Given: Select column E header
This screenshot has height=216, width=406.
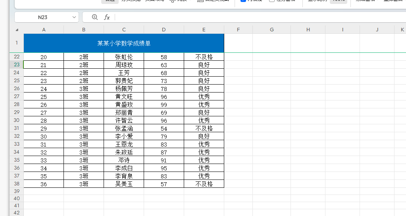Looking at the screenshot, I should (x=204, y=30).
